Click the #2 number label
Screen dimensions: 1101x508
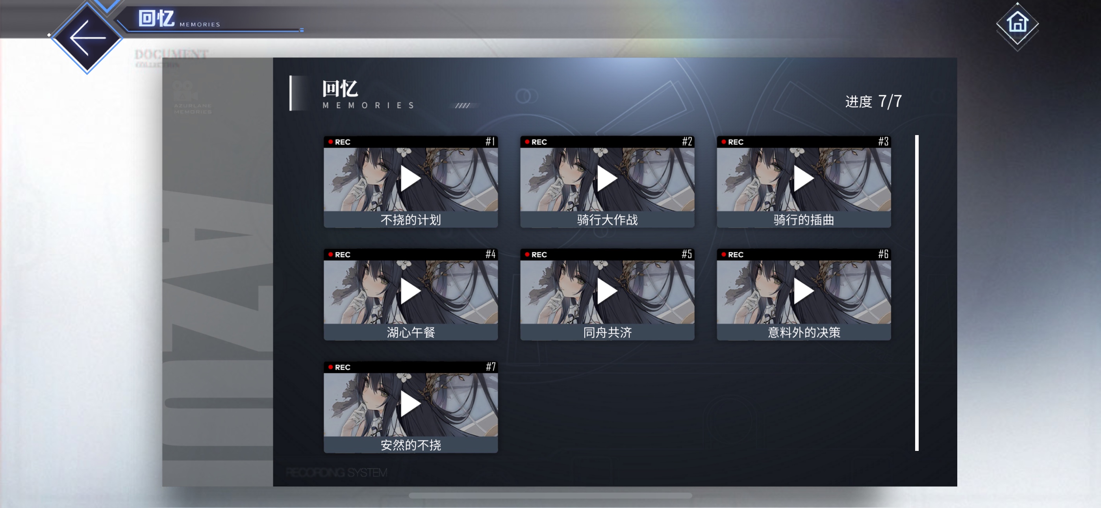tap(687, 141)
